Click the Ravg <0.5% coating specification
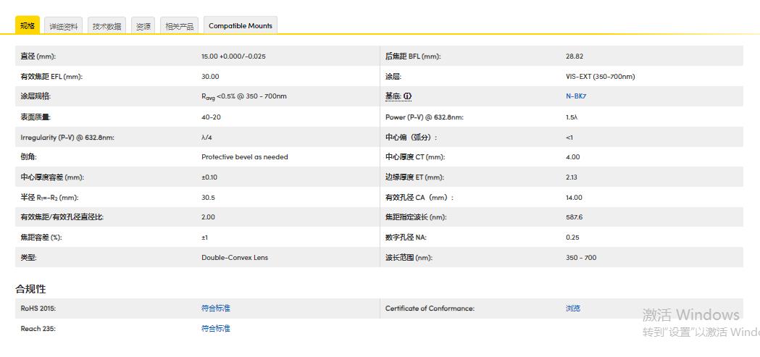This screenshot has height=357, width=760. [x=243, y=96]
